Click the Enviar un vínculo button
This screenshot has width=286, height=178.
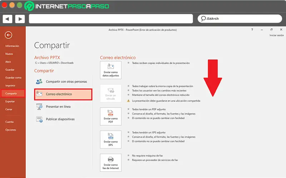(x=111, y=93)
